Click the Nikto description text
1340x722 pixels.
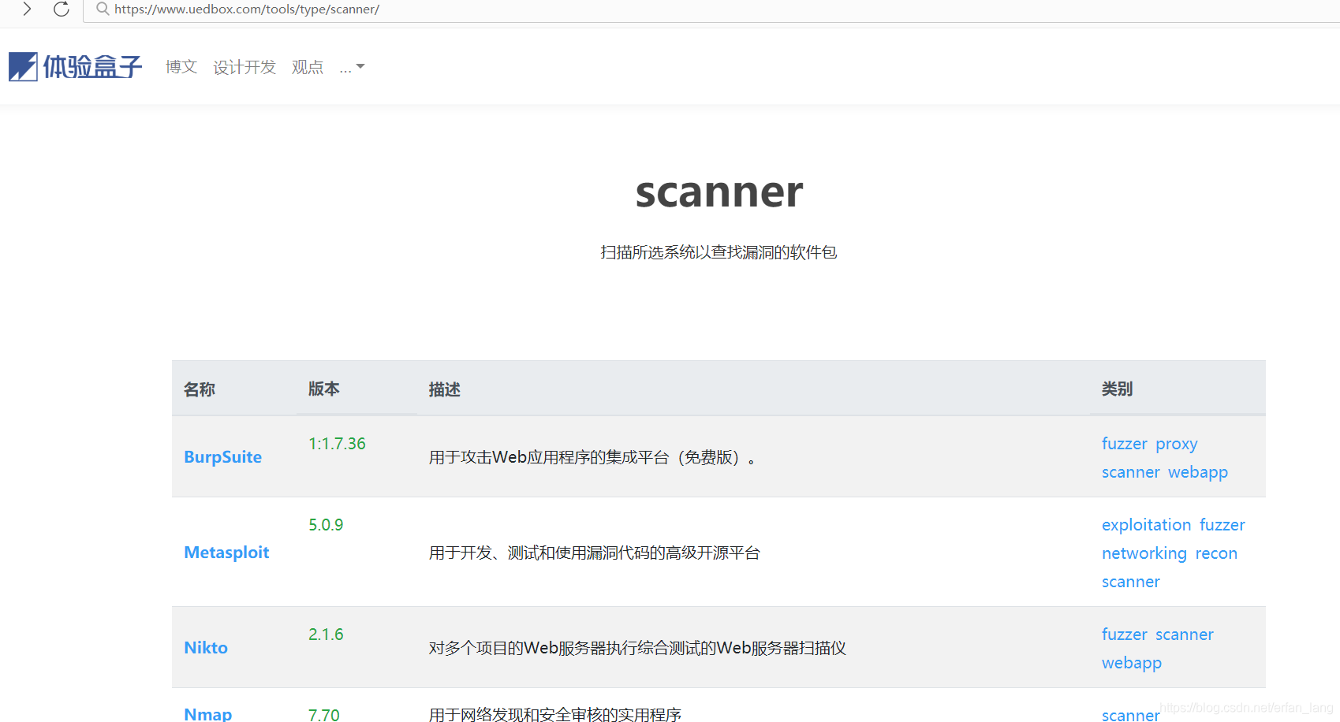click(x=637, y=648)
